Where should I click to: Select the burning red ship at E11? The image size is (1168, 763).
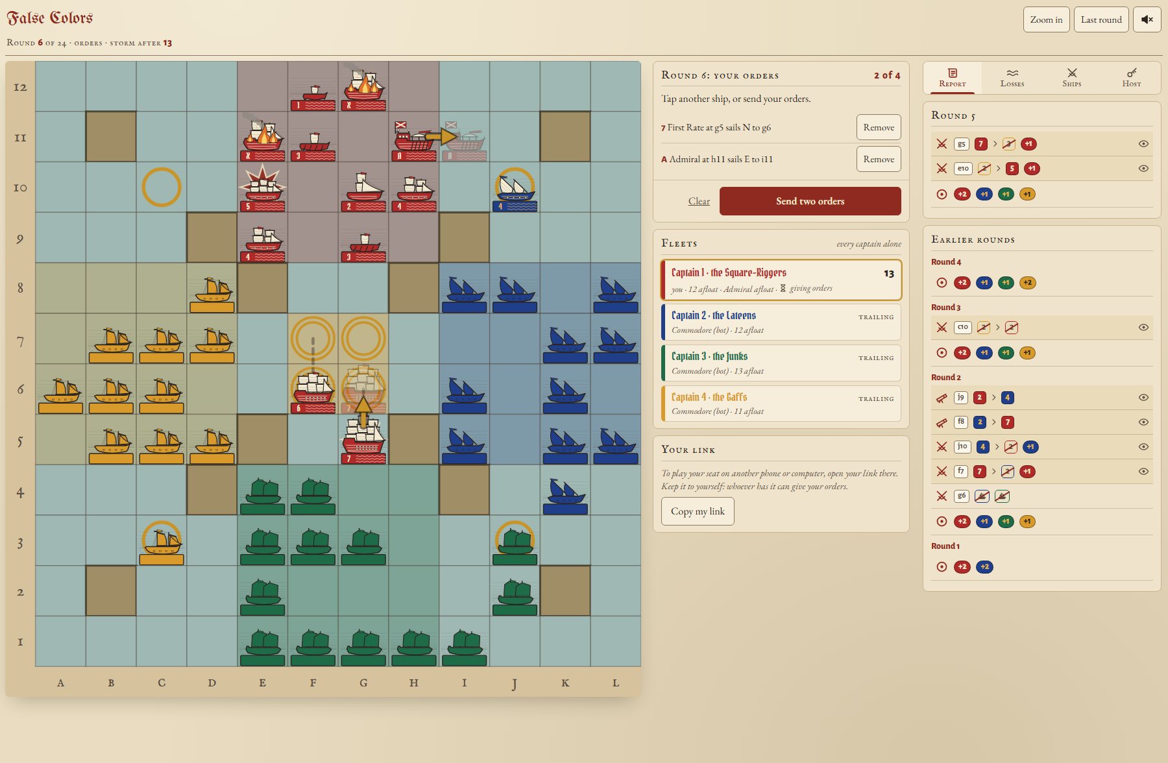pyautogui.click(x=262, y=139)
